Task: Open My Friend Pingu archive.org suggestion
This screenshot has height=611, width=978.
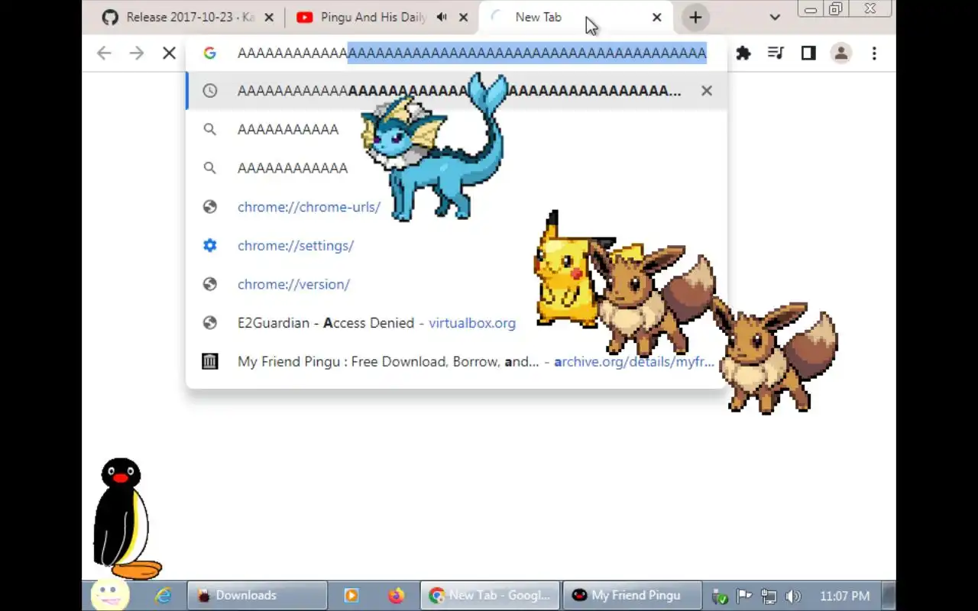Action: click(456, 362)
